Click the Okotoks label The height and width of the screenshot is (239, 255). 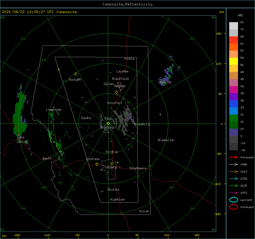point(113,190)
